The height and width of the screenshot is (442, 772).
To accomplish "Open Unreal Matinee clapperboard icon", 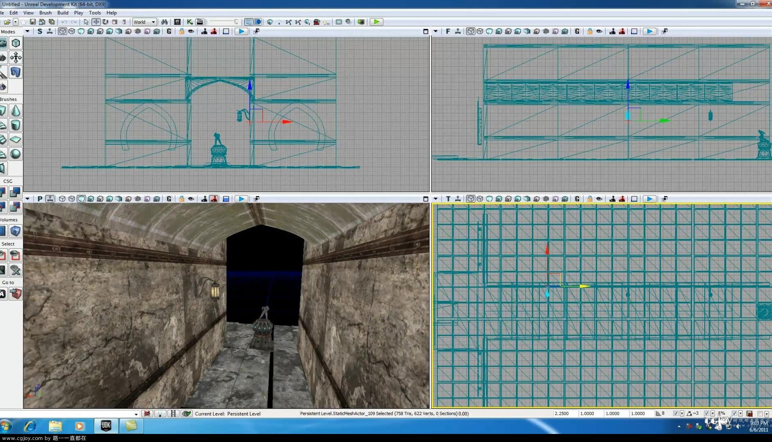I will [200, 22].
